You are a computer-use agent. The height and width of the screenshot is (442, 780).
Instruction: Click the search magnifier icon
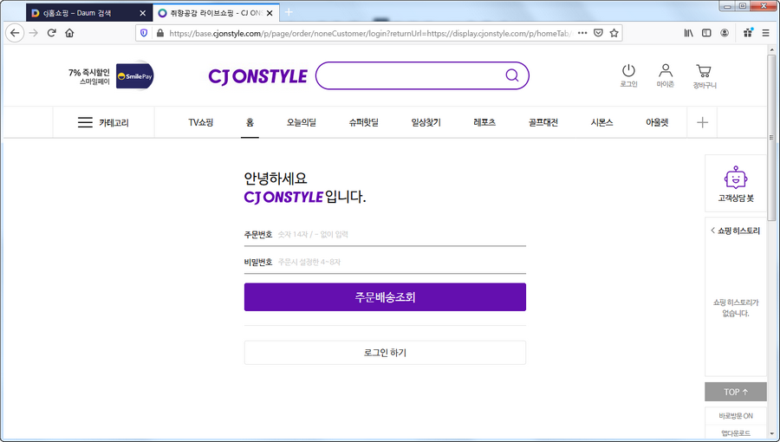pos(512,75)
